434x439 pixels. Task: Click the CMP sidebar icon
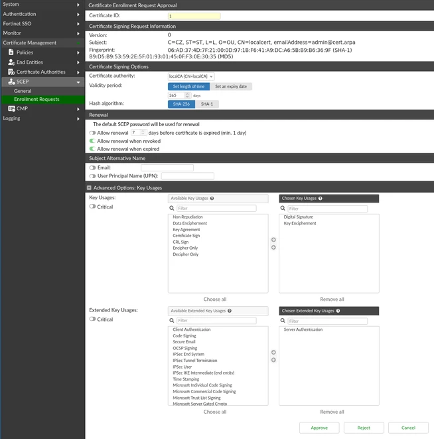point(11,108)
